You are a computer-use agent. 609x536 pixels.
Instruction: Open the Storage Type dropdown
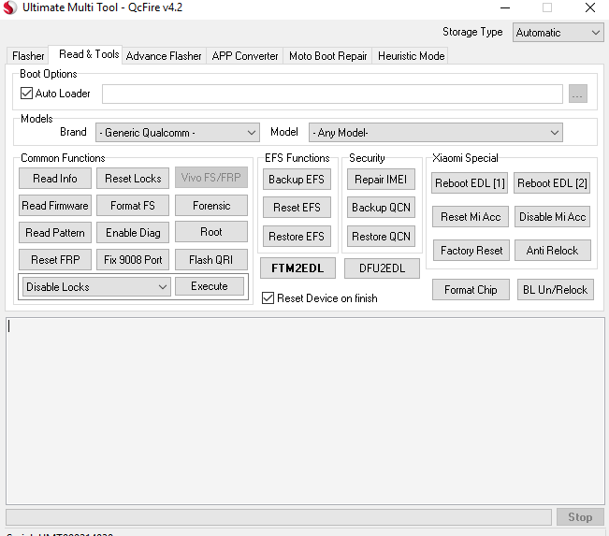(558, 32)
